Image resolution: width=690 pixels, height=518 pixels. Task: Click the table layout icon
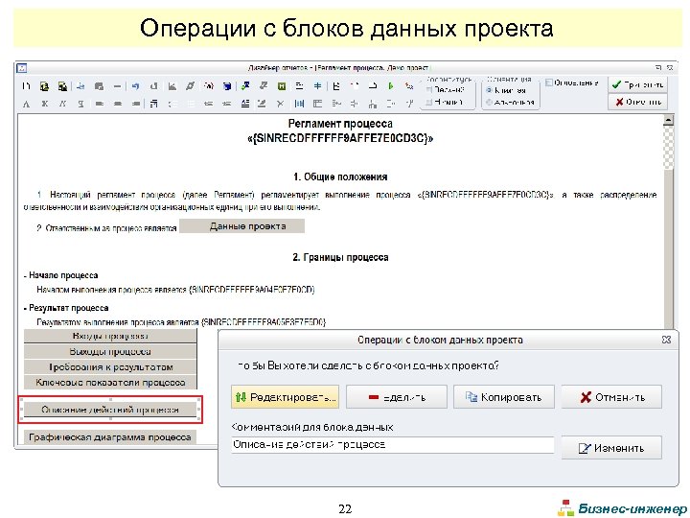coord(318,104)
